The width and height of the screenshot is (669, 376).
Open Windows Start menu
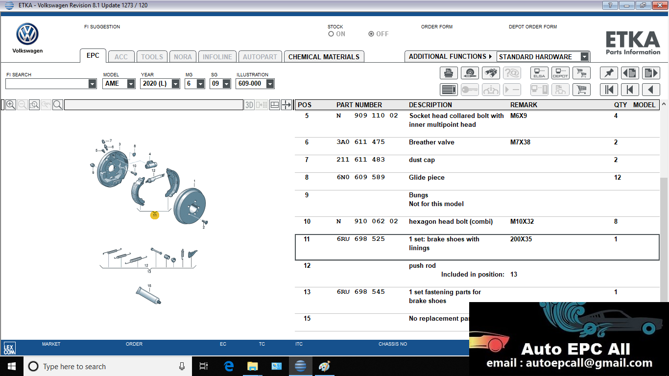click(11, 366)
